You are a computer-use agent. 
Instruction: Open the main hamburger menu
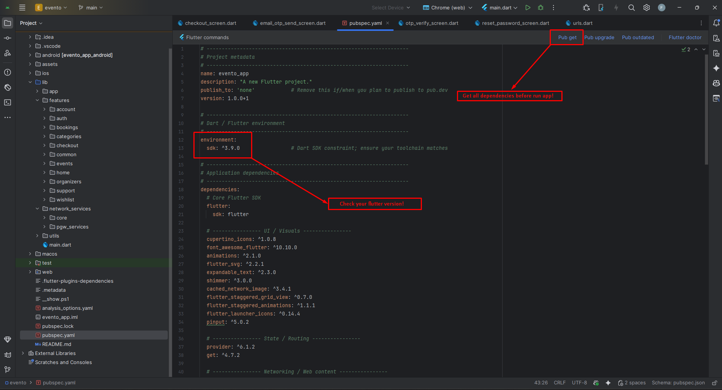click(x=22, y=8)
